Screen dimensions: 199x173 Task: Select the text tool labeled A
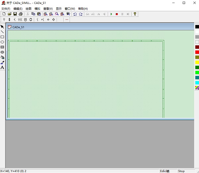pyautogui.click(x=2, y=67)
